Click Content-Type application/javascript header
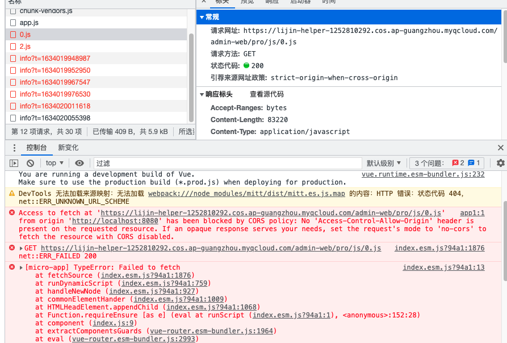 coord(280,132)
